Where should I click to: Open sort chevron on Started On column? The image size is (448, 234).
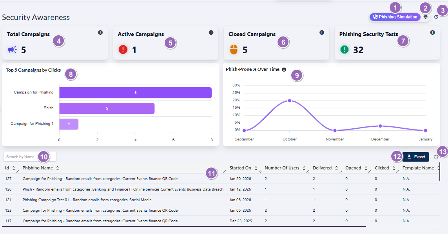[x=256, y=168]
